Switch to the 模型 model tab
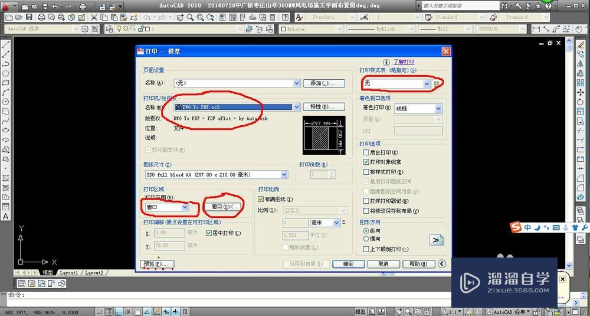The width and height of the screenshot is (590, 316). 48,272
